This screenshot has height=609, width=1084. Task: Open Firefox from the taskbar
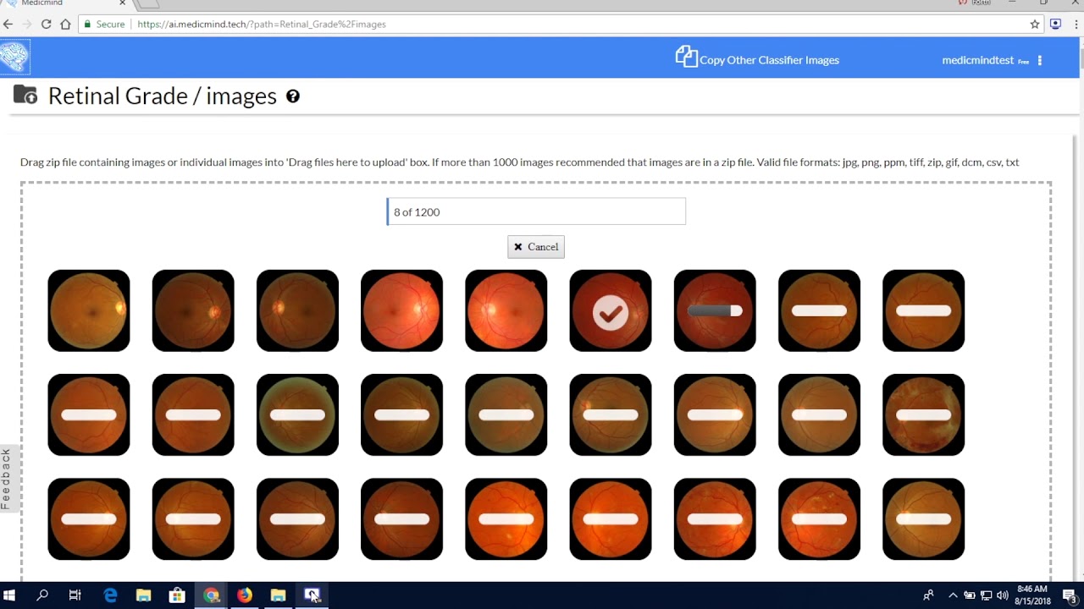(x=245, y=595)
